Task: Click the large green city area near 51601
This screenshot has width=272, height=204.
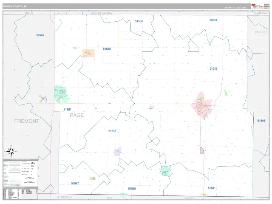Action: point(61,94)
